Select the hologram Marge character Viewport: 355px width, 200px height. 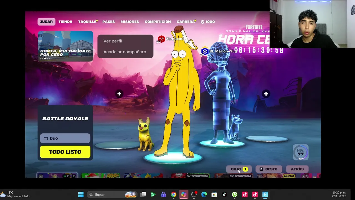coord(220,93)
